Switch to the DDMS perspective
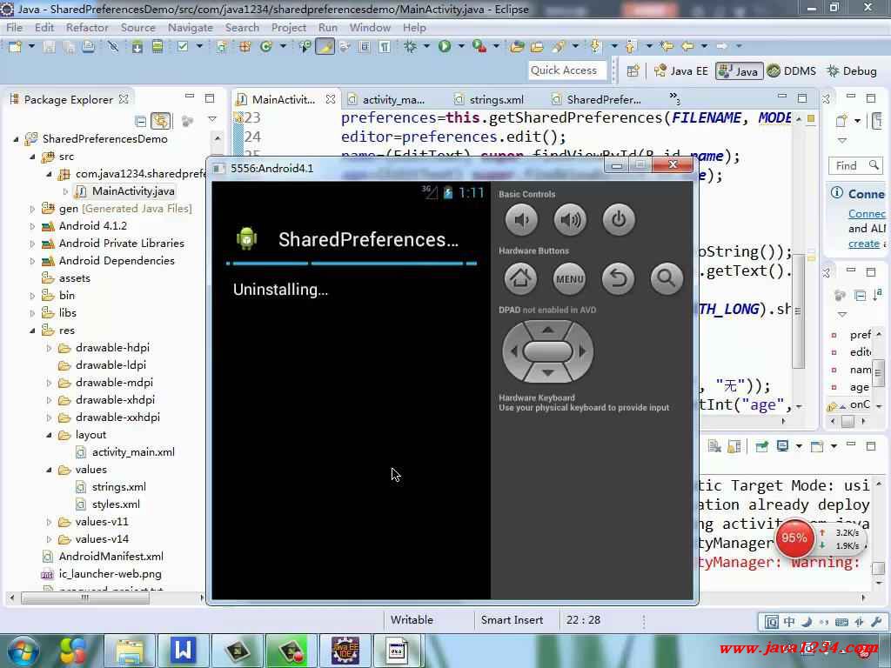This screenshot has height=668, width=891. (791, 71)
